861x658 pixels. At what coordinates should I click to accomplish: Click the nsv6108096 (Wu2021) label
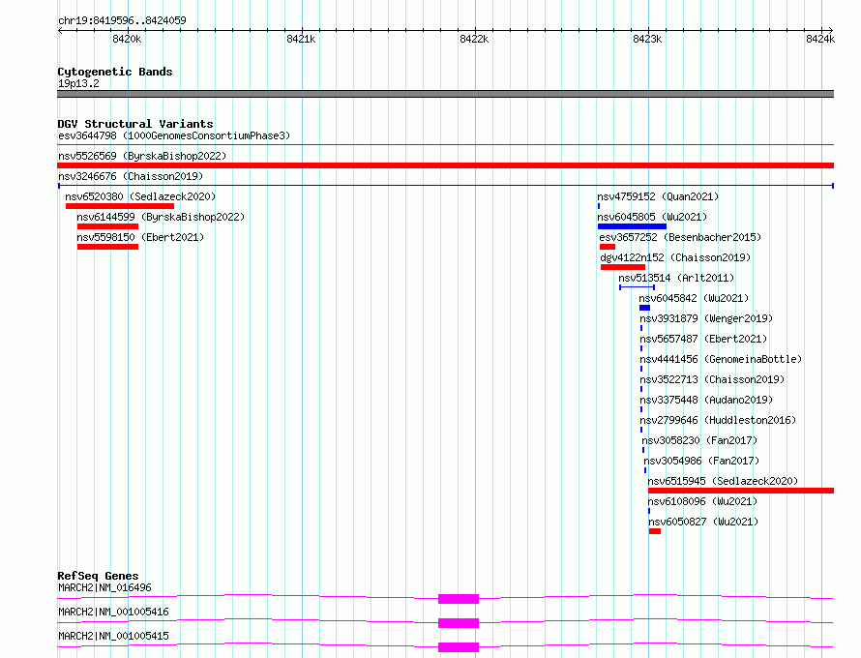click(703, 501)
